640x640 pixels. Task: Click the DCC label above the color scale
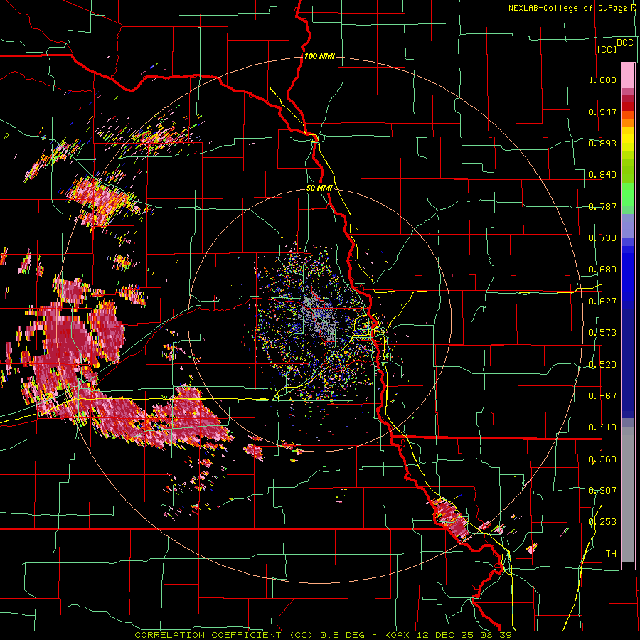click(x=624, y=43)
